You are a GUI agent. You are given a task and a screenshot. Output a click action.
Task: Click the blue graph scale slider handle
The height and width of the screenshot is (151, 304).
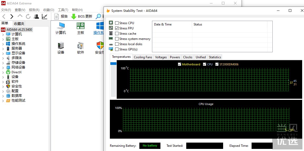[114, 63]
